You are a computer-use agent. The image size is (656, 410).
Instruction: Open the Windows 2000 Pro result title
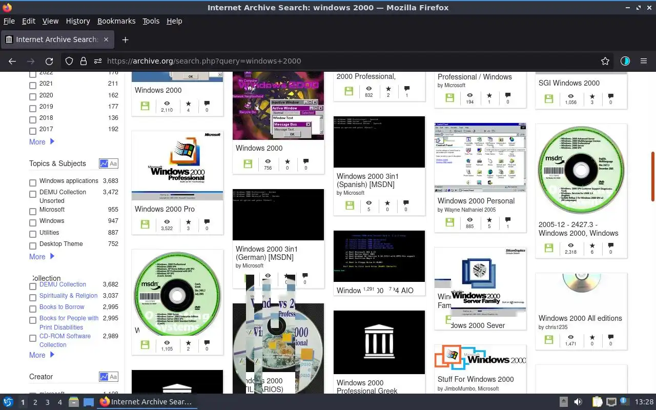click(165, 209)
